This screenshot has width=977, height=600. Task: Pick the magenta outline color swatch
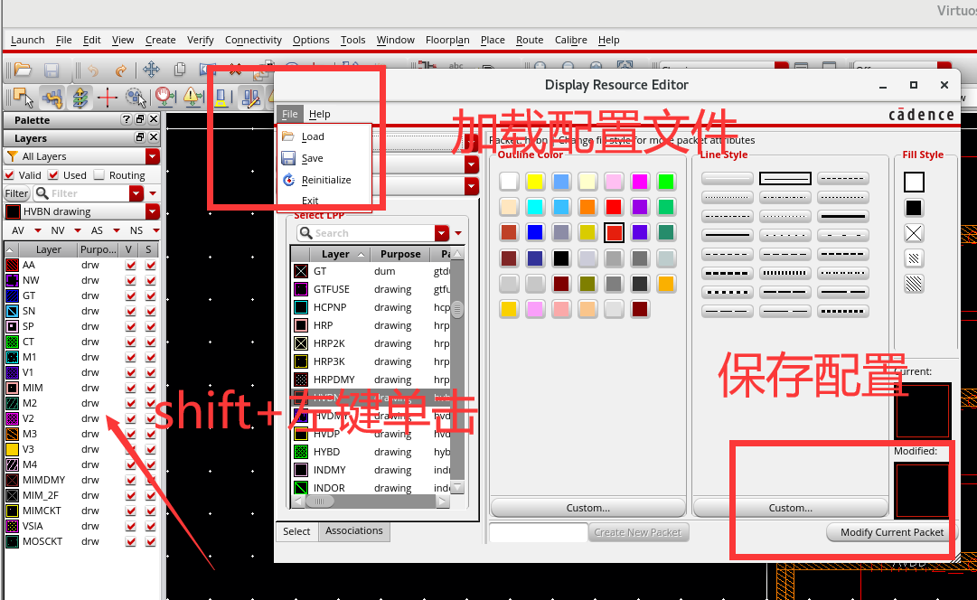[639, 182]
